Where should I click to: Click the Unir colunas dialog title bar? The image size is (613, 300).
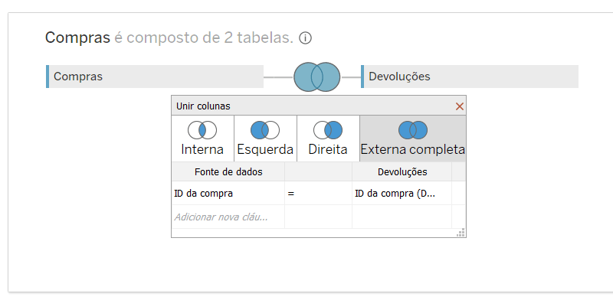coord(313,106)
